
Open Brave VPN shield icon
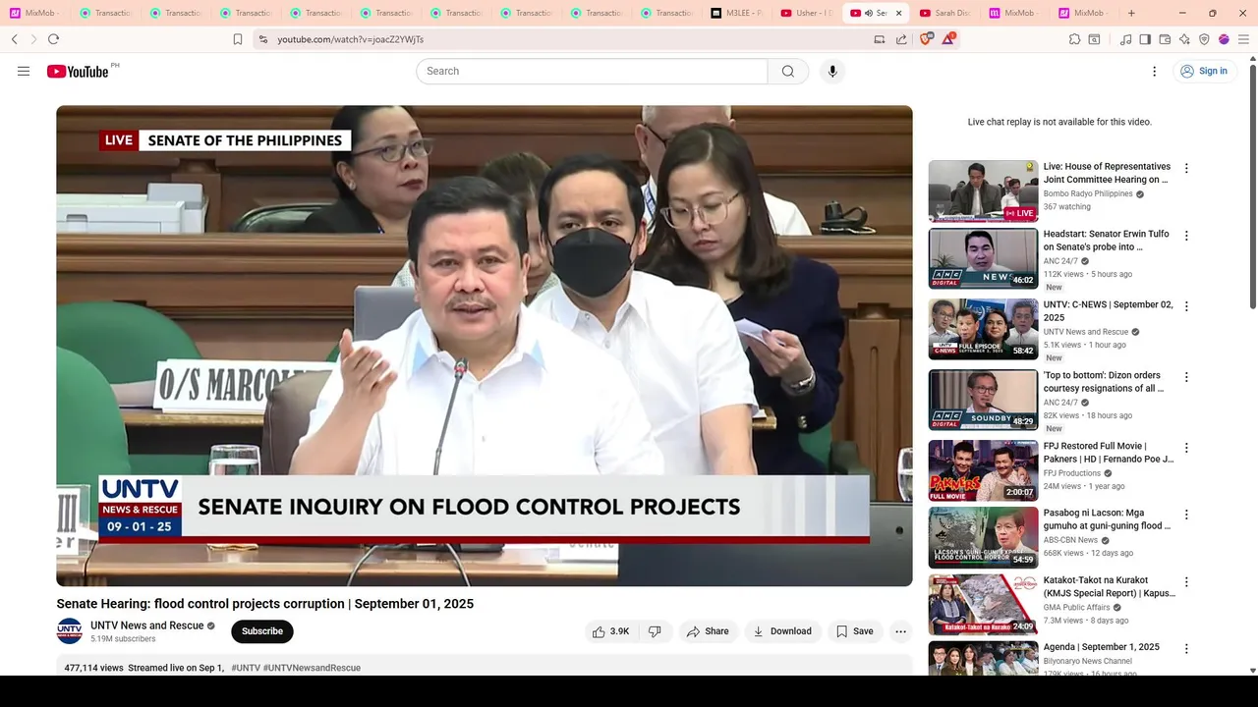click(1204, 39)
